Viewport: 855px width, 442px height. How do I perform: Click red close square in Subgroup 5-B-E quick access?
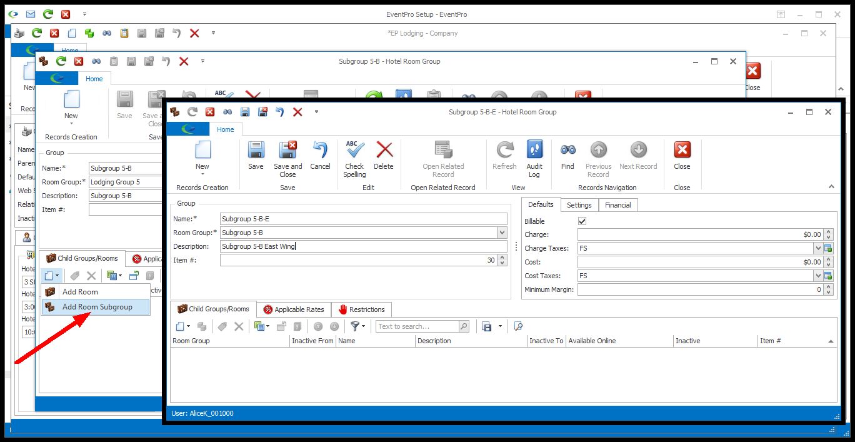pos(210,112)
